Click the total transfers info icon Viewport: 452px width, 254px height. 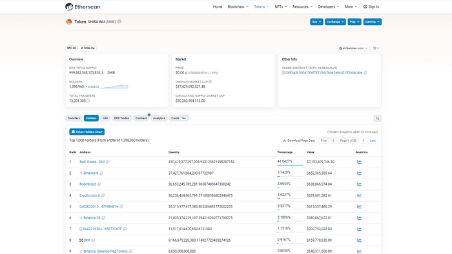[x=88, y=101]
